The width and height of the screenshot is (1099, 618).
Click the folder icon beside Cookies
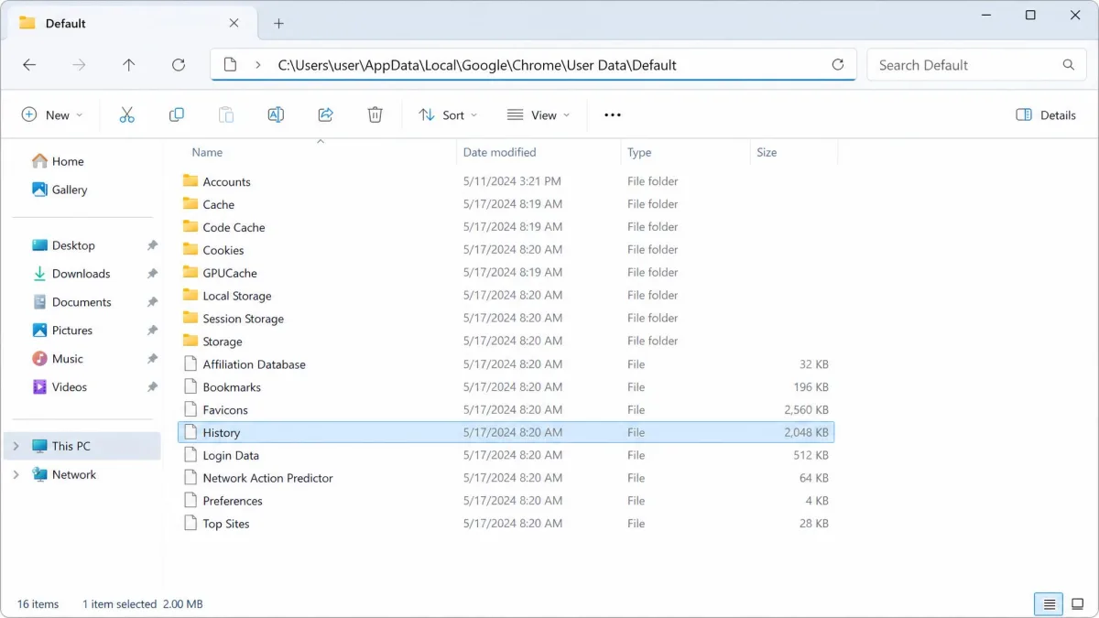[190, 249]
